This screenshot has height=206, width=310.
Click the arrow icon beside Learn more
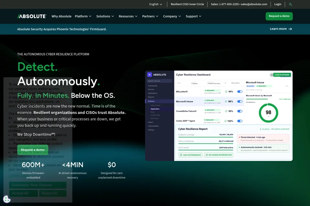[x=290, y=29]
